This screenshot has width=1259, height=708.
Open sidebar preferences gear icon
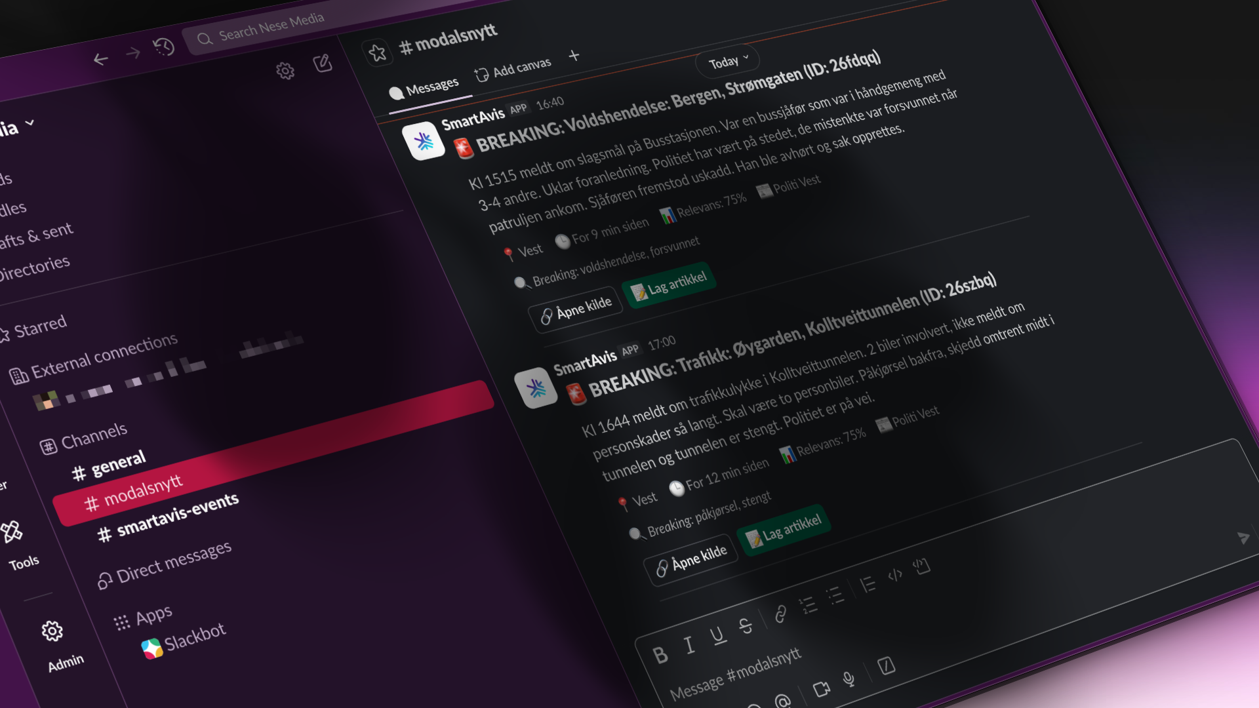tap(285, 71)
